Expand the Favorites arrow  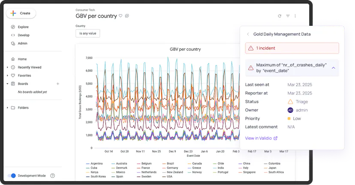click(7, 76)
